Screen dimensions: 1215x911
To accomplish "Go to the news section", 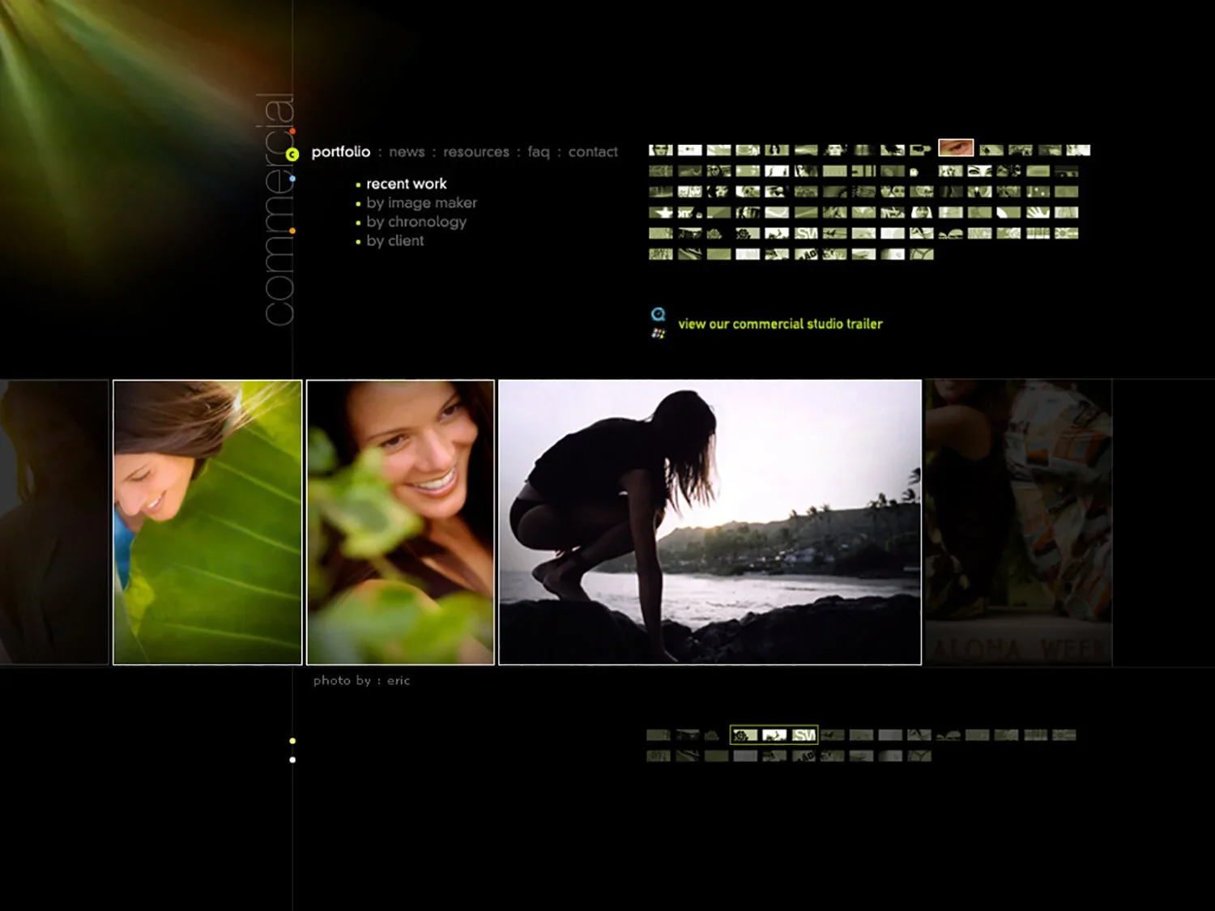I will click(x=407, y=152).
